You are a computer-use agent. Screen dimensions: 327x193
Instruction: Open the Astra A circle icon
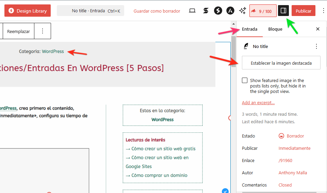point(230,11)
